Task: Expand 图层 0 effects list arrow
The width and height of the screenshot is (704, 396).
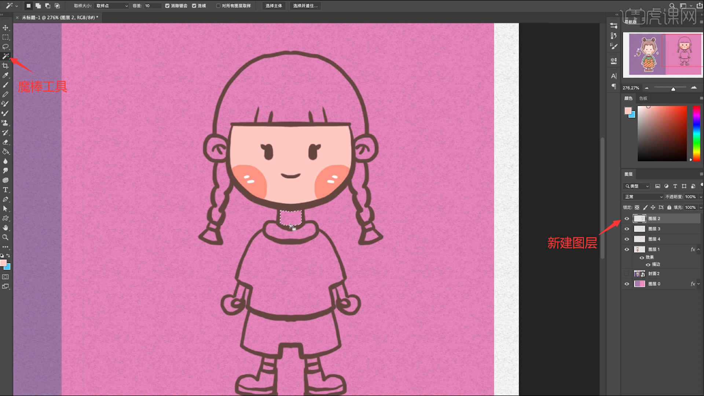Action: [x=698, y=284]
